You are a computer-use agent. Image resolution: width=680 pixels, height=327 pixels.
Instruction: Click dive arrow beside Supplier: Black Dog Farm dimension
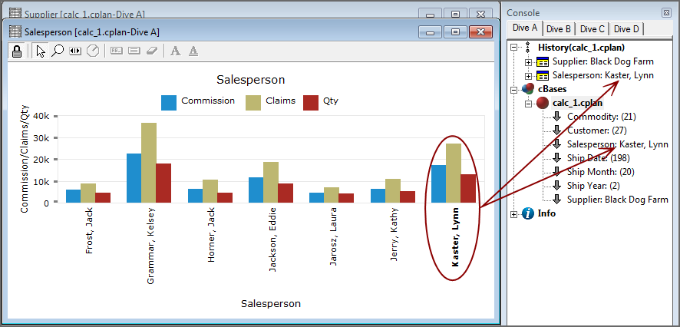click(x=557, y=200)
